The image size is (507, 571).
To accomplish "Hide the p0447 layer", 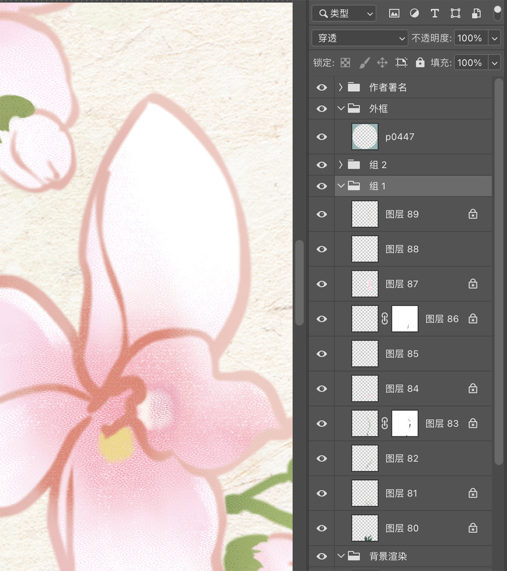I will click(321, 136).
